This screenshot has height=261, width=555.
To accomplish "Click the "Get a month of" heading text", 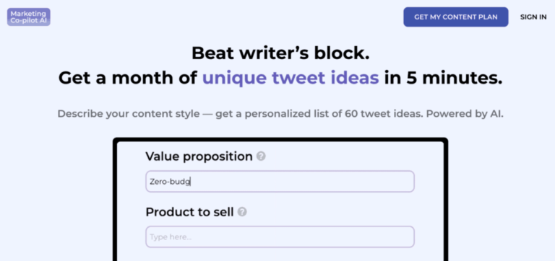I will tap(128, 78).
